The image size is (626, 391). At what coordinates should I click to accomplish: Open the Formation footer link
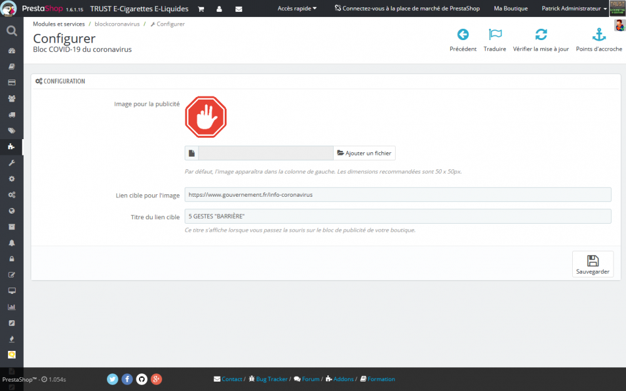coord(377,379)
